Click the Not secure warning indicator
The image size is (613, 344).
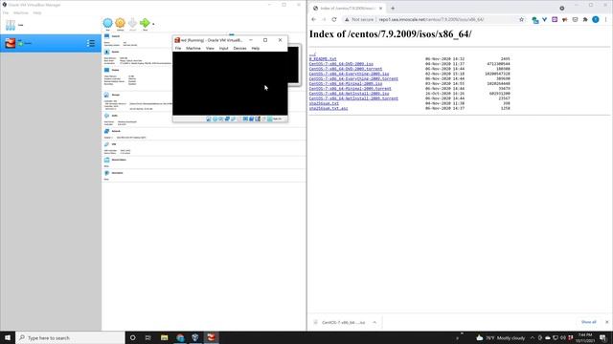(359, 19)
